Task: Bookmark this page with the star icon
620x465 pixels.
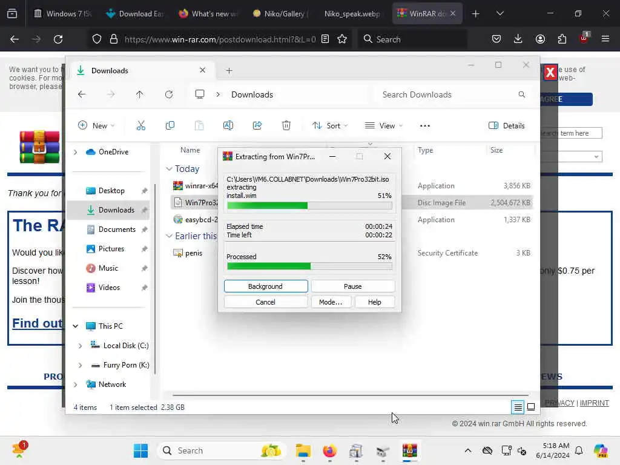Action: click(342, 39)
